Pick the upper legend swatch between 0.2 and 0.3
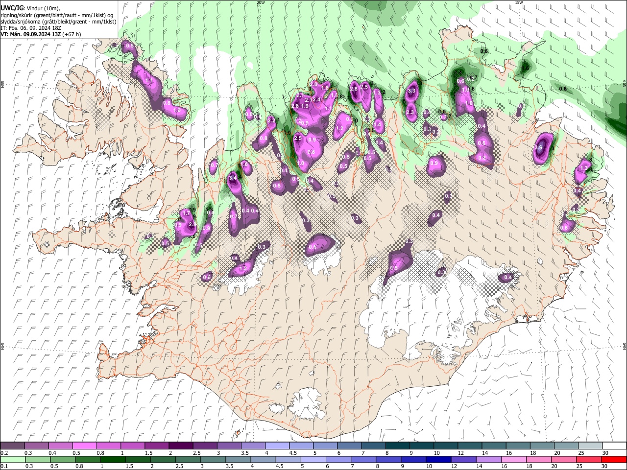 (x=12, y=446)
